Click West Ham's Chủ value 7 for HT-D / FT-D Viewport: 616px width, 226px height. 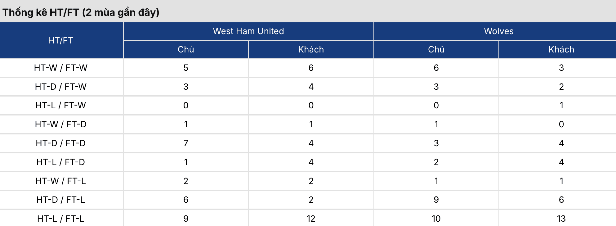coord(186,143)
